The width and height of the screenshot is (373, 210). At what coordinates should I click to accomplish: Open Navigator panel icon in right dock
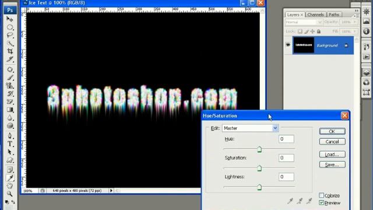click(x=367, y=12)
